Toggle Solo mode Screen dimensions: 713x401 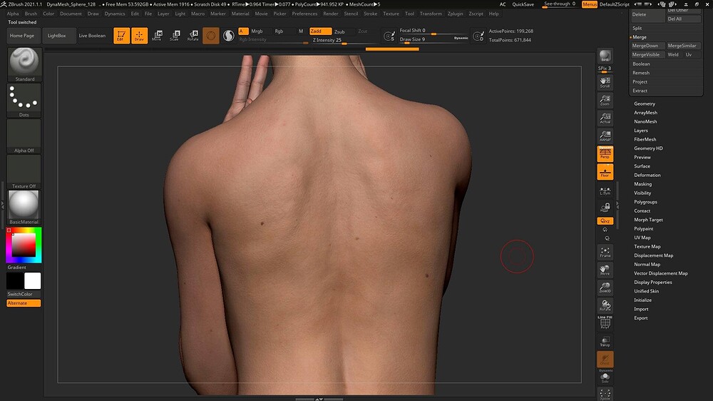point(605,377)
